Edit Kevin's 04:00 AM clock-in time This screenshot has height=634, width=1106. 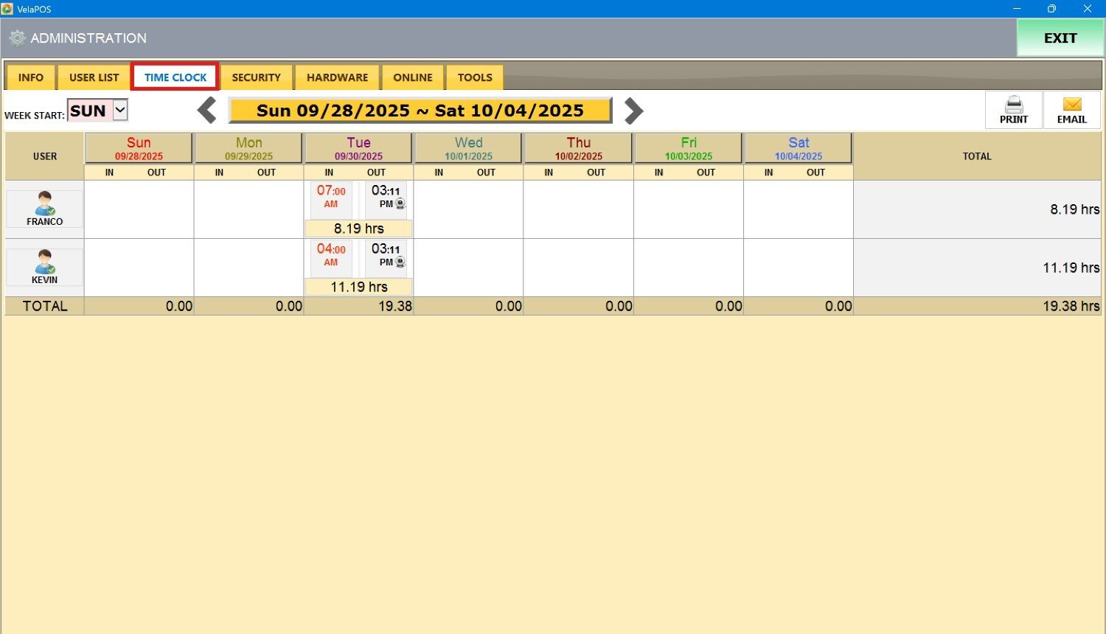pos(331,256)
